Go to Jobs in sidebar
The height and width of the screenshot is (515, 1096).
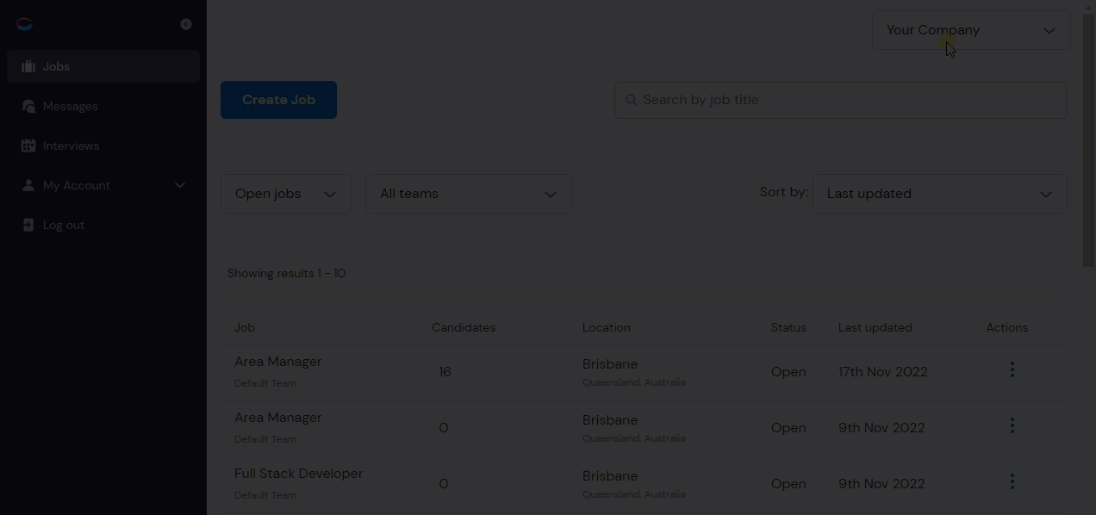[x=103, y=66]
